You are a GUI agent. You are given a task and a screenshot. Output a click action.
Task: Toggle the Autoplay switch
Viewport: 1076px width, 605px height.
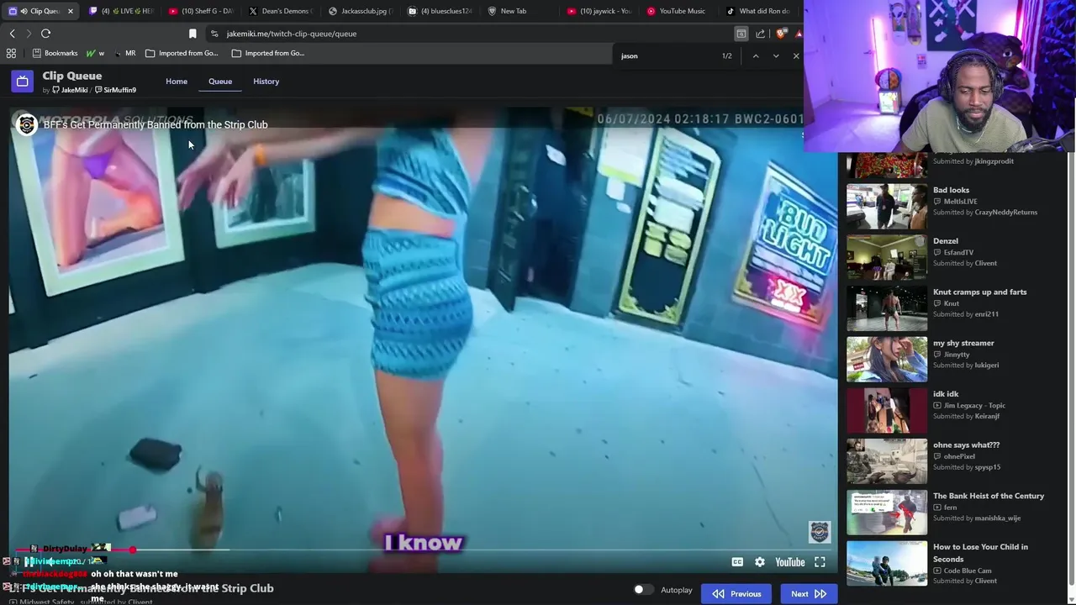[643, 590]
